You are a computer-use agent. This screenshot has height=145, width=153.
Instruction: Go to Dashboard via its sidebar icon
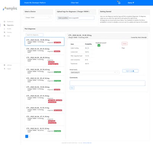[x=5, y=22]
